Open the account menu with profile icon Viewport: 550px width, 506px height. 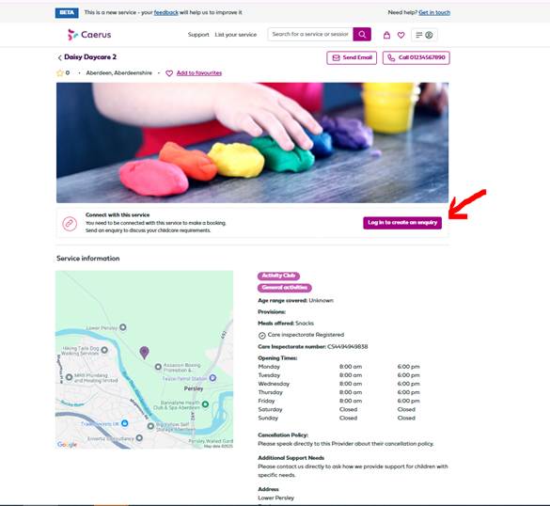[x=424, y=35]
